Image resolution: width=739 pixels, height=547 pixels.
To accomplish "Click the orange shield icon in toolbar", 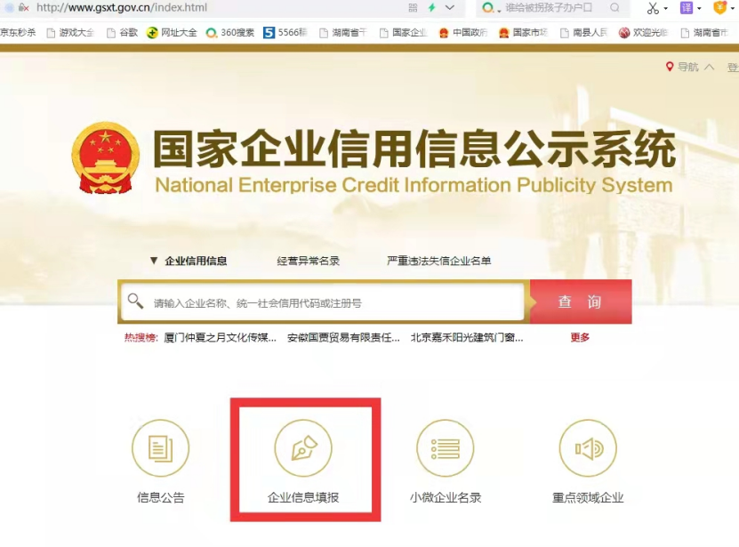I will click(x=720, y=7).
